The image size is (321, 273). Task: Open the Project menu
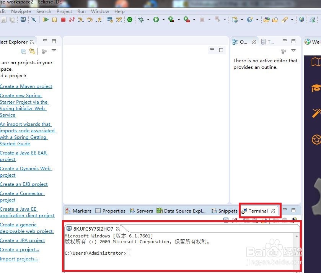click(64, 11)
